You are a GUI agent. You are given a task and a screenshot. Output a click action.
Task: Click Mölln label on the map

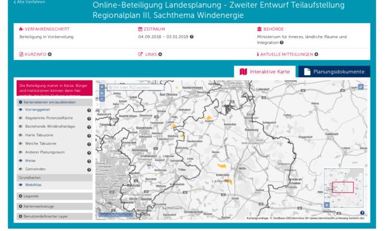pyautogui.click(x=242, y=169)
